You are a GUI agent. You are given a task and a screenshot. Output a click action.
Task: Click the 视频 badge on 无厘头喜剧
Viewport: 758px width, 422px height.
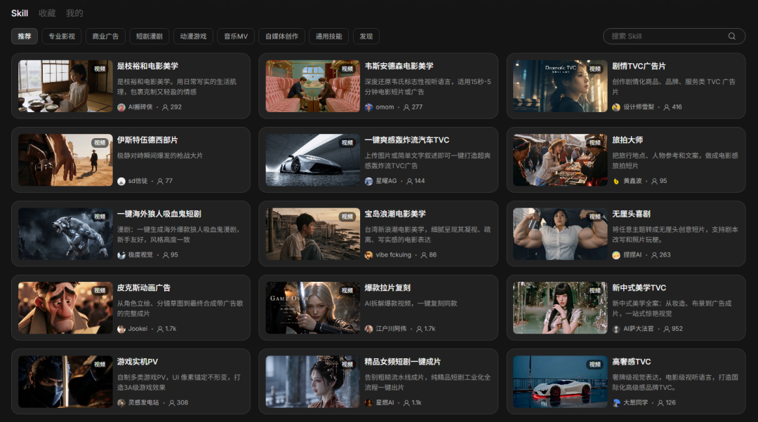click(594, 217)
